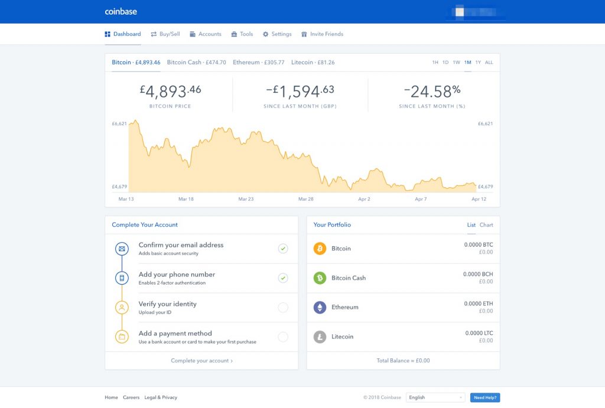Screen dimensions: 605x408
Task: Open the Careers footer link
Action: (x=131, y=397)
